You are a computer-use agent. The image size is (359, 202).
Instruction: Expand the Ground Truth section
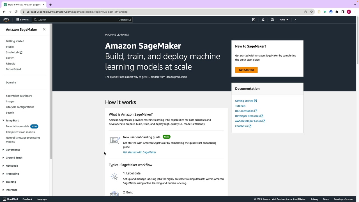pos(14,158)
